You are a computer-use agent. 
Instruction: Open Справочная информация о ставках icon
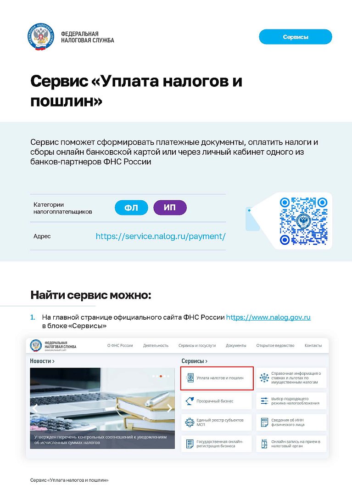coord(264,378)
